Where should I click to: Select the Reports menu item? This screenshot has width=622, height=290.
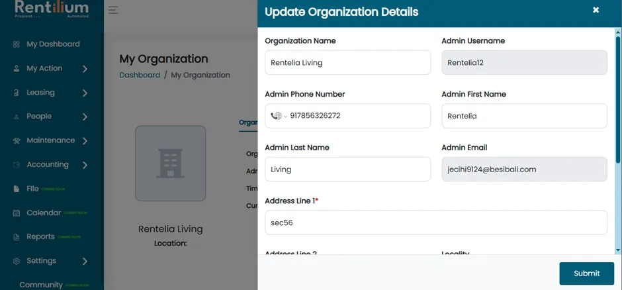(40, 236)
